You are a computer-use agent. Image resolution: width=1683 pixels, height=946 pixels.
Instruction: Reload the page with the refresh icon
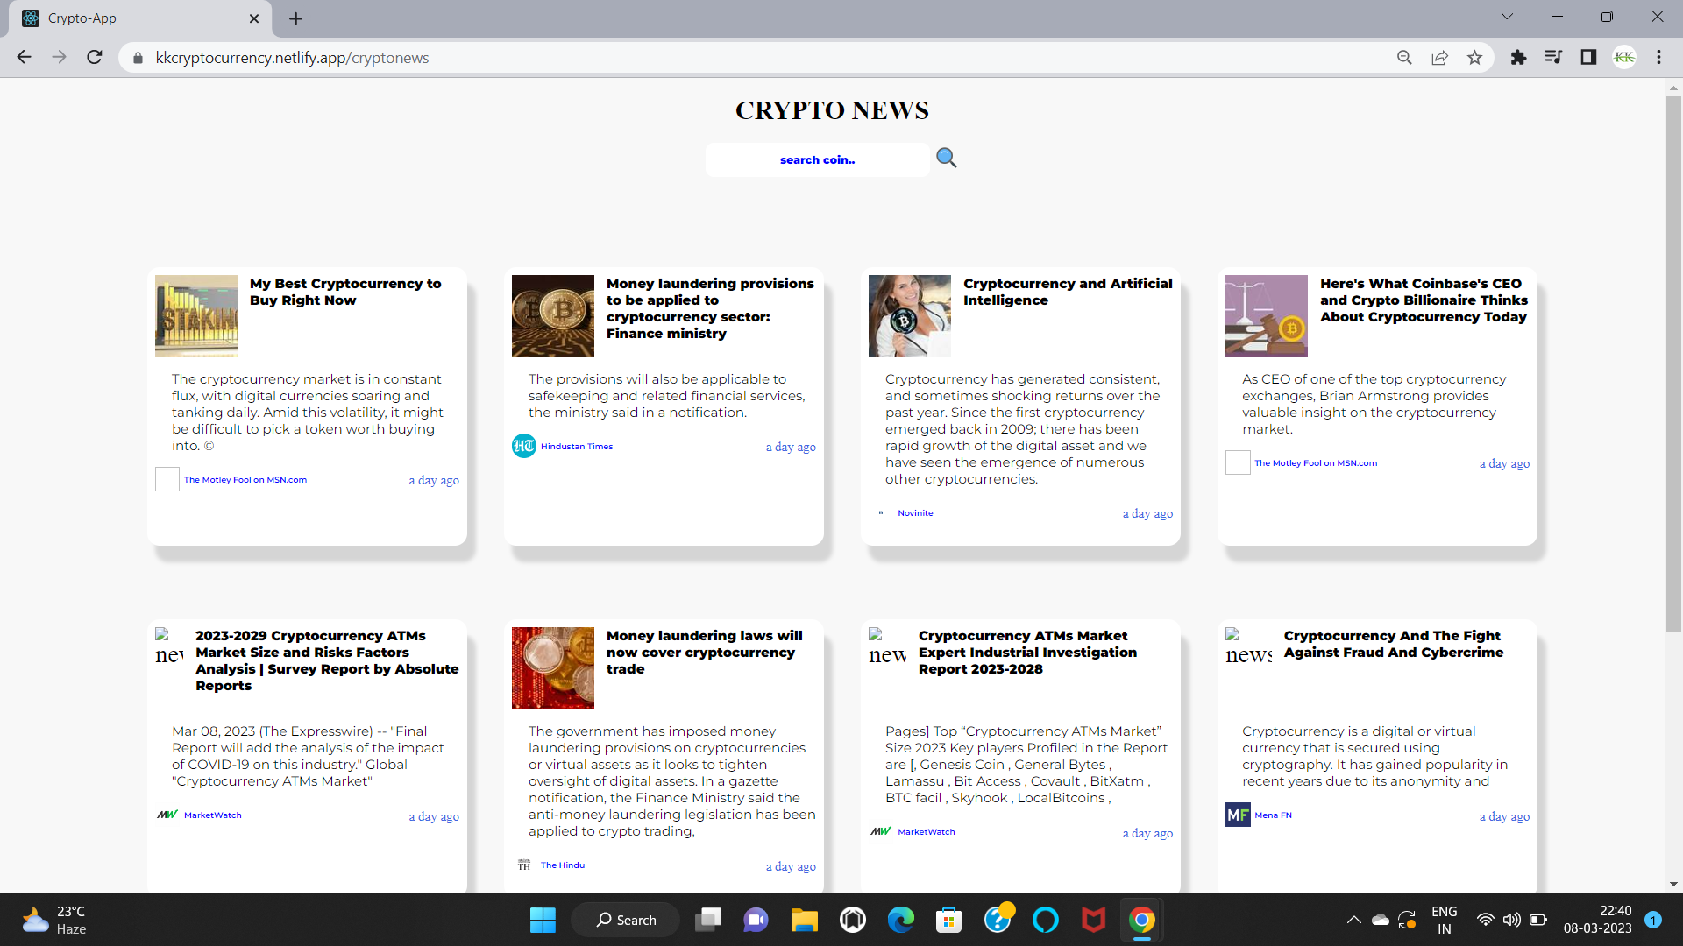click(x=95, y=57)
